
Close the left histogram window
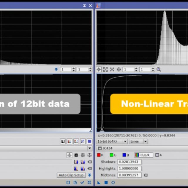click(x=90, y=6)
